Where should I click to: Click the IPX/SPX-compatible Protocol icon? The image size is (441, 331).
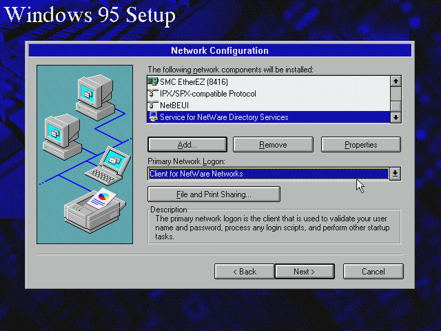pyautogui.click(x=153, y=94)
